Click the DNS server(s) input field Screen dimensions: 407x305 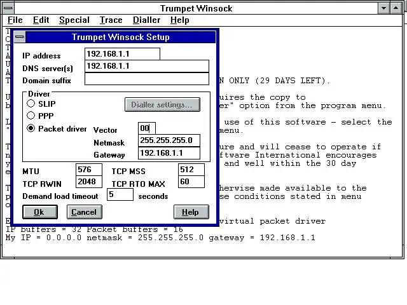(x=147, y=66)
